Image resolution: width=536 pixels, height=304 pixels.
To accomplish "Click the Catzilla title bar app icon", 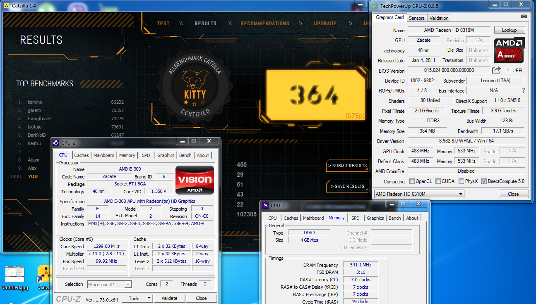I will coord(6,5).
